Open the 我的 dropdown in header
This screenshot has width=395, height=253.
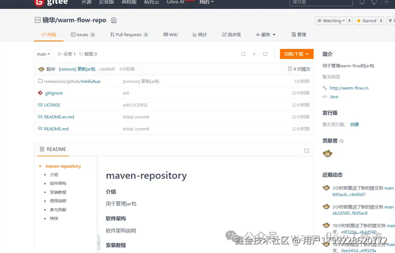pos(206,2)
